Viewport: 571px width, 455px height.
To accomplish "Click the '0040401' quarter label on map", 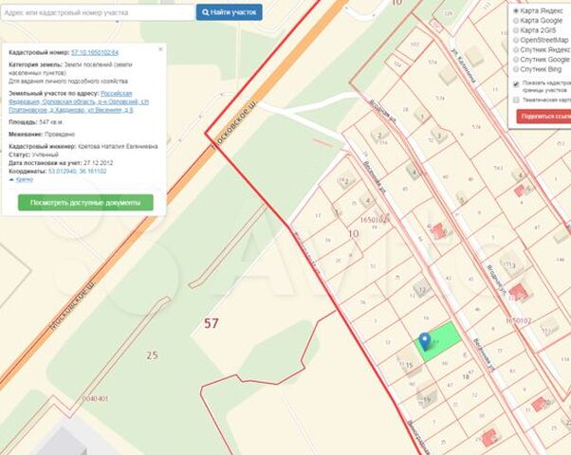I will (95, 399).
